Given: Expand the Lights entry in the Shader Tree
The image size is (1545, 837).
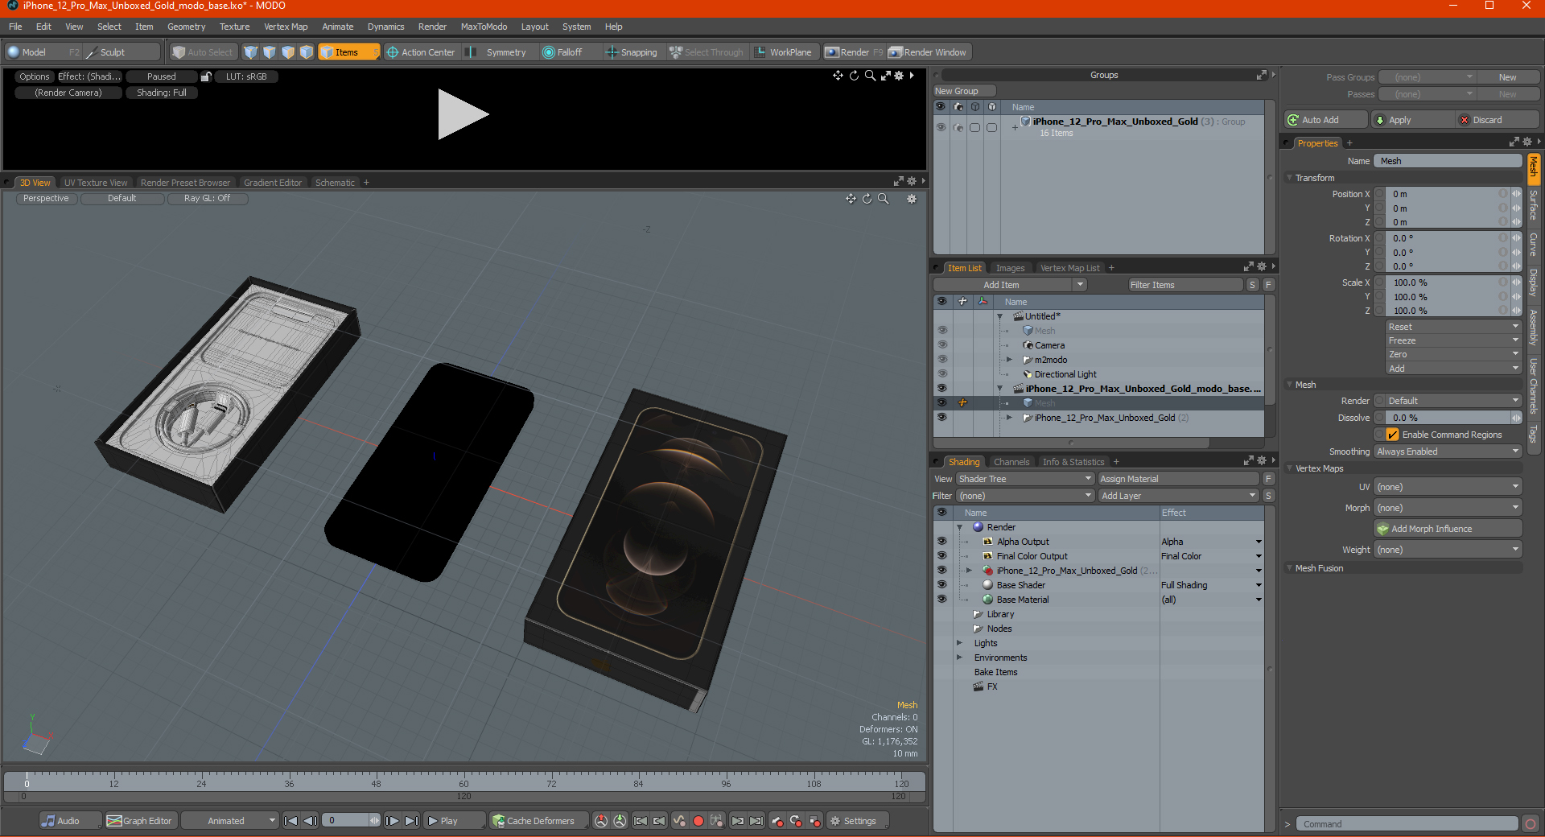Looking at the screenshot, I should pyautogui.click(x=959, y=643).
